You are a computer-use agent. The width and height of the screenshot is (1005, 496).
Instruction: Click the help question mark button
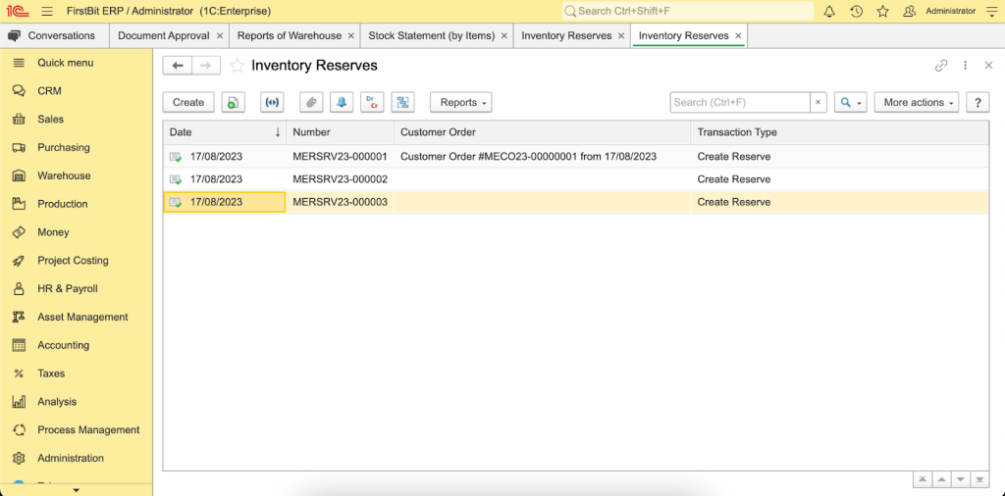tap(978, 102)
